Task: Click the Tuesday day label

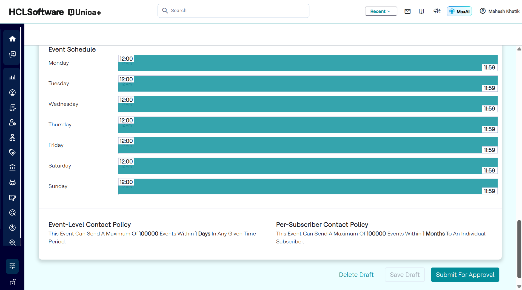Action: 59,84
